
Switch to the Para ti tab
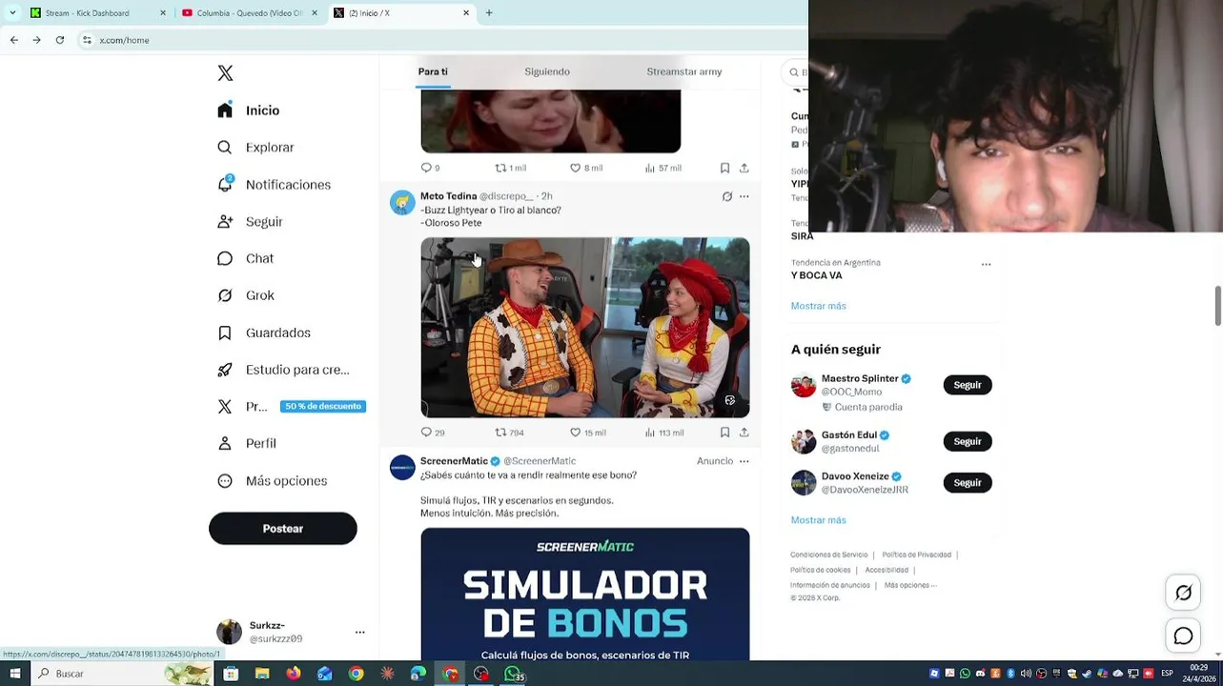tap(433, 71)
